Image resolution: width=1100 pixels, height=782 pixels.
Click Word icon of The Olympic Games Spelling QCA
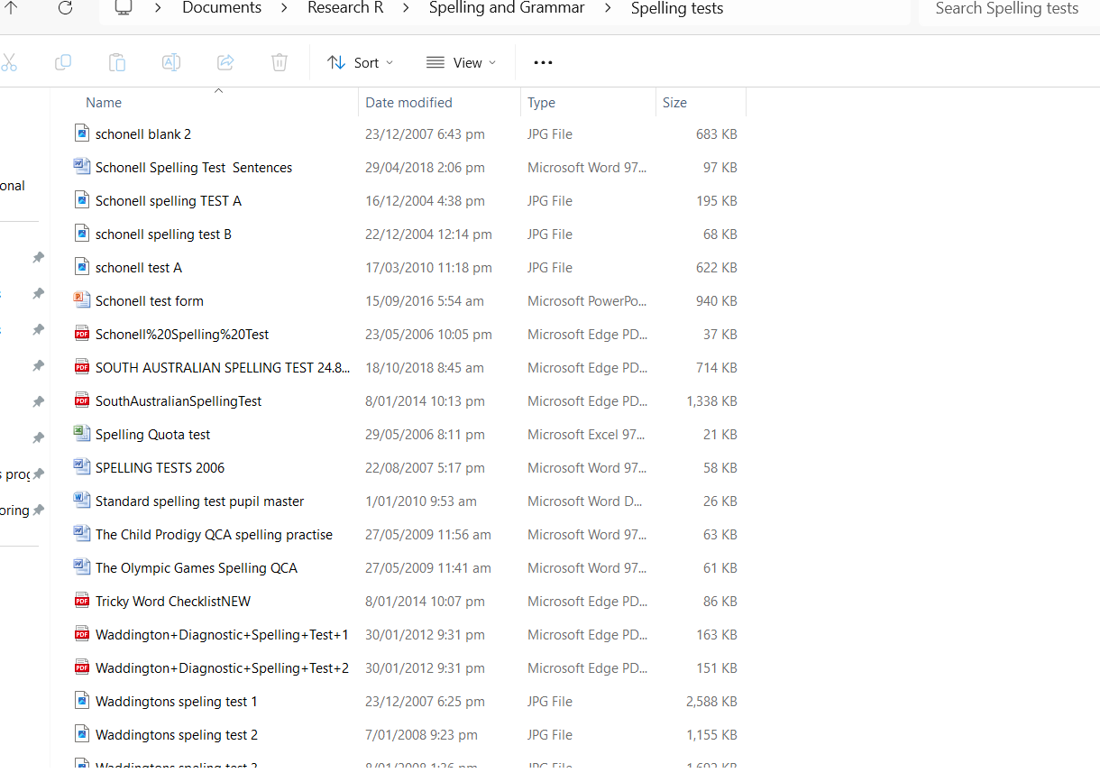click(x=82, y=567)
